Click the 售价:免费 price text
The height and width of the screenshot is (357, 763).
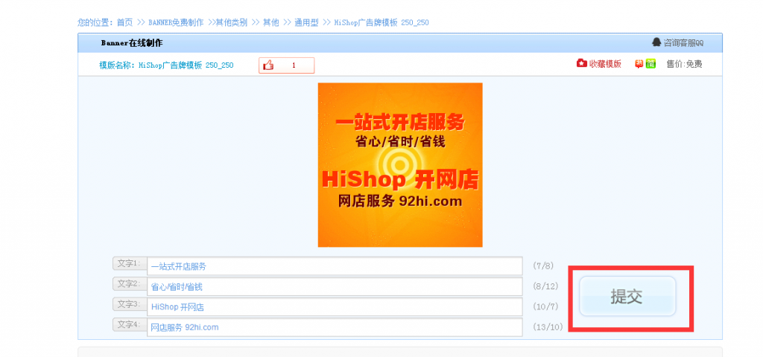click(684, 64)
